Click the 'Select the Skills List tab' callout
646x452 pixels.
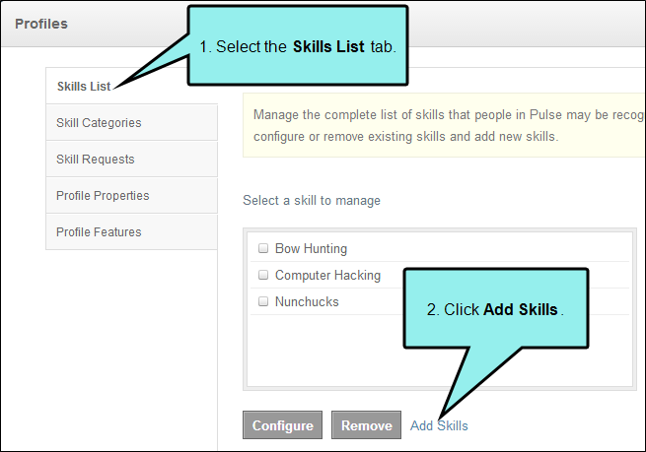[x=298, y=45]
